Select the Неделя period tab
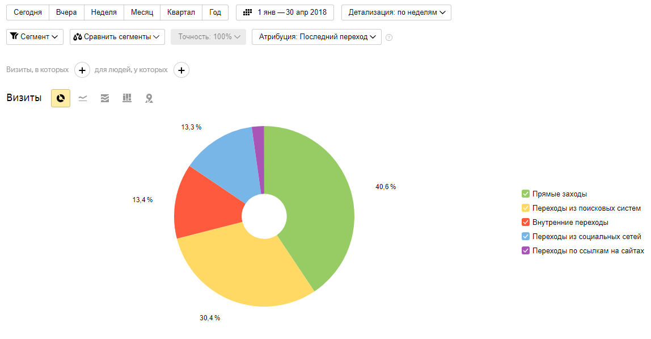651x339 pixels. point(104,12)
